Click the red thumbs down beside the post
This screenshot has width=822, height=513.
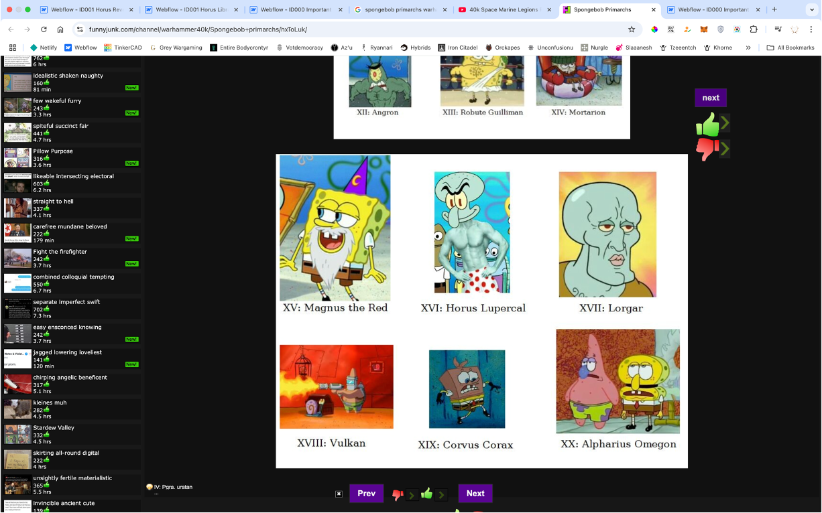pos(707,149)
